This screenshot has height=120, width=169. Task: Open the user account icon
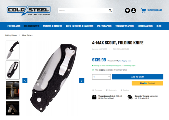pyautogui.click(x=134, y=11)
